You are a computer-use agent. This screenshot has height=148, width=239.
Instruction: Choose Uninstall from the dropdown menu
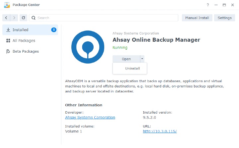click(132, 69)
